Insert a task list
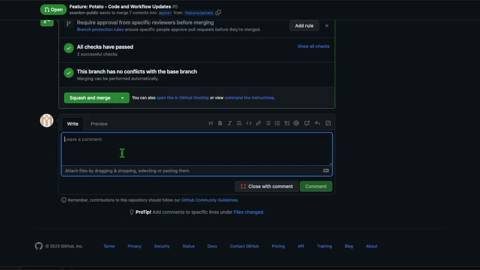This screenshot has height=270, width=480. [x=287, y=123]
